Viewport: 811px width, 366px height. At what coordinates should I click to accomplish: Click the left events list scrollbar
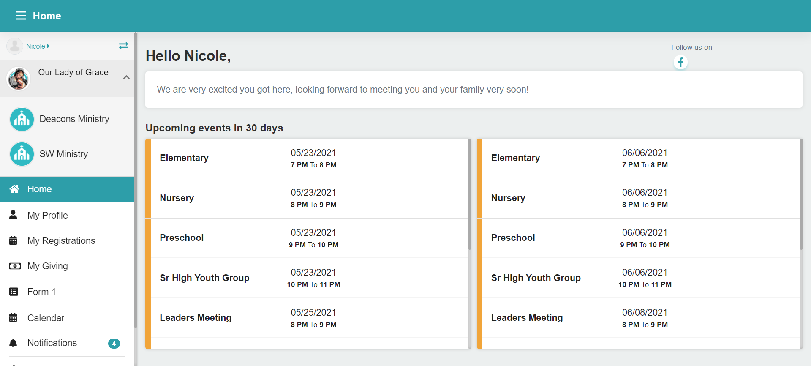pos(469,194)
